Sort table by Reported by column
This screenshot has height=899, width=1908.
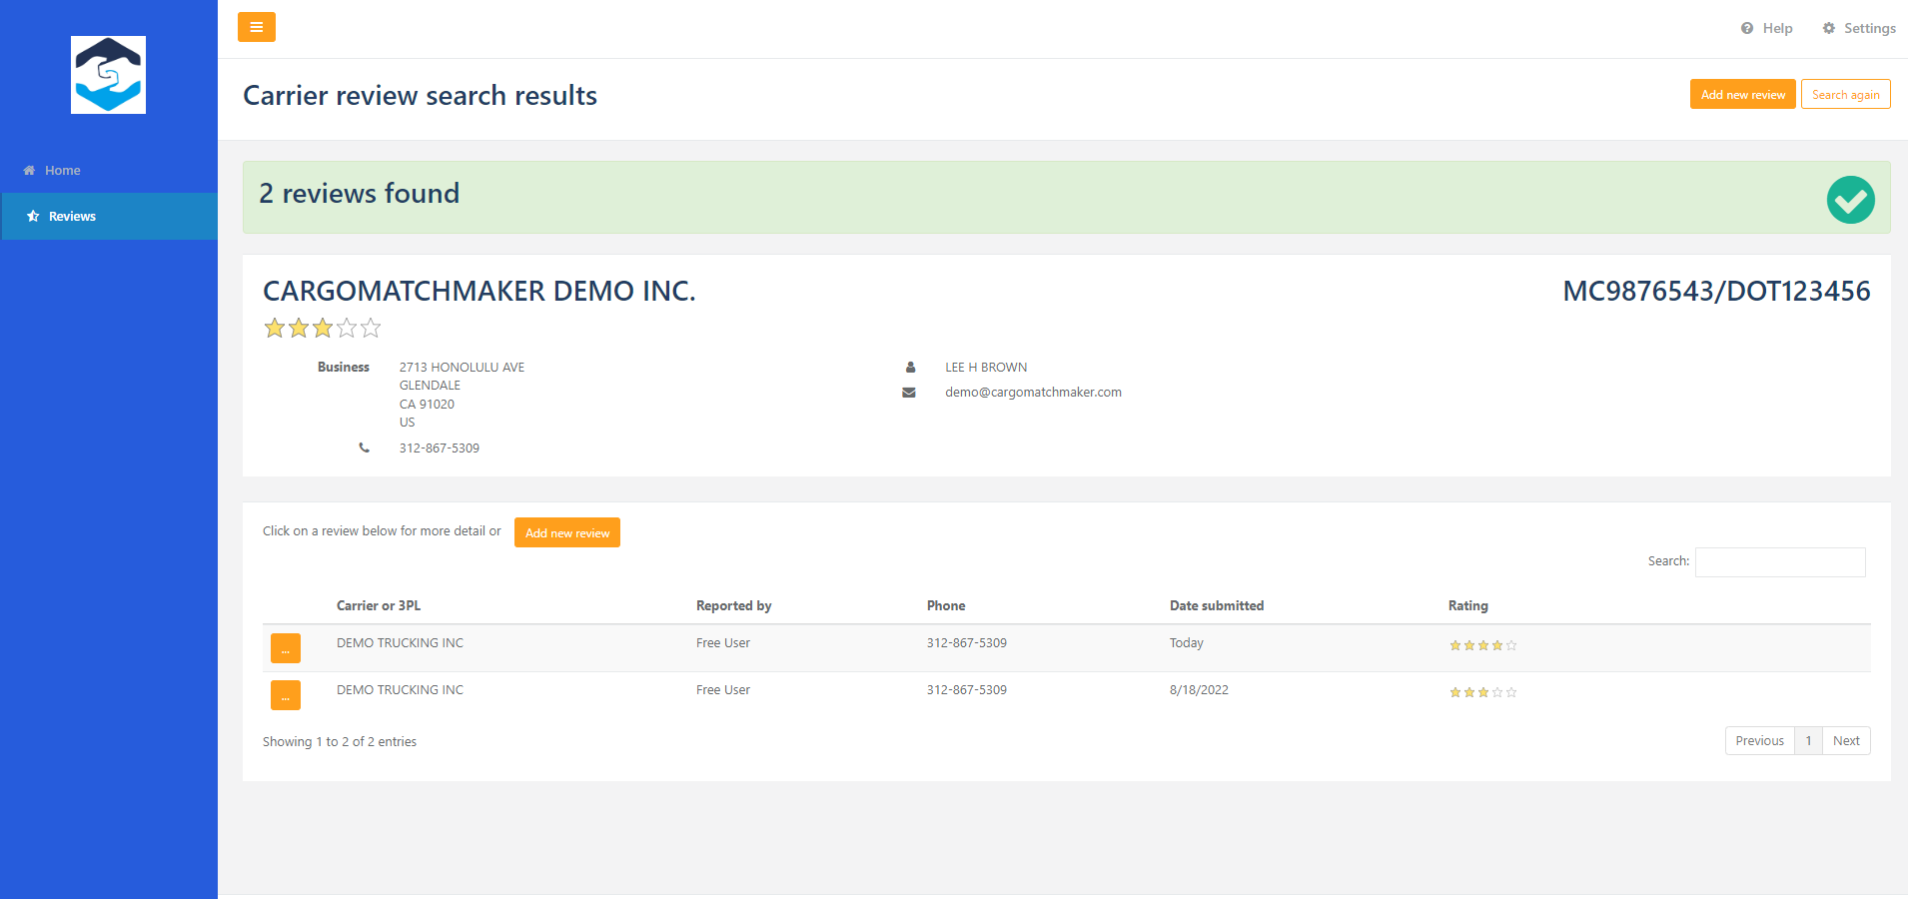734,606
